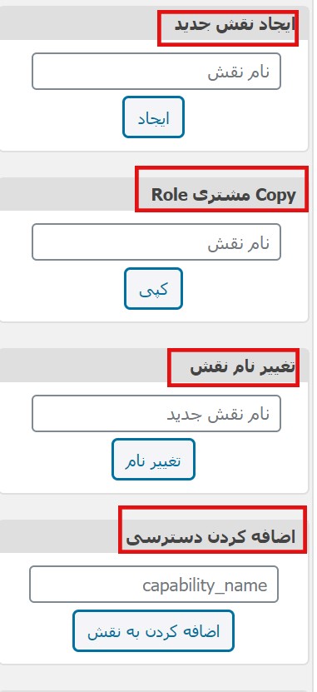The image size is (317, 692).
Task: Click the ایجاد نقش جدید panel heading
Action: [234, 25]
